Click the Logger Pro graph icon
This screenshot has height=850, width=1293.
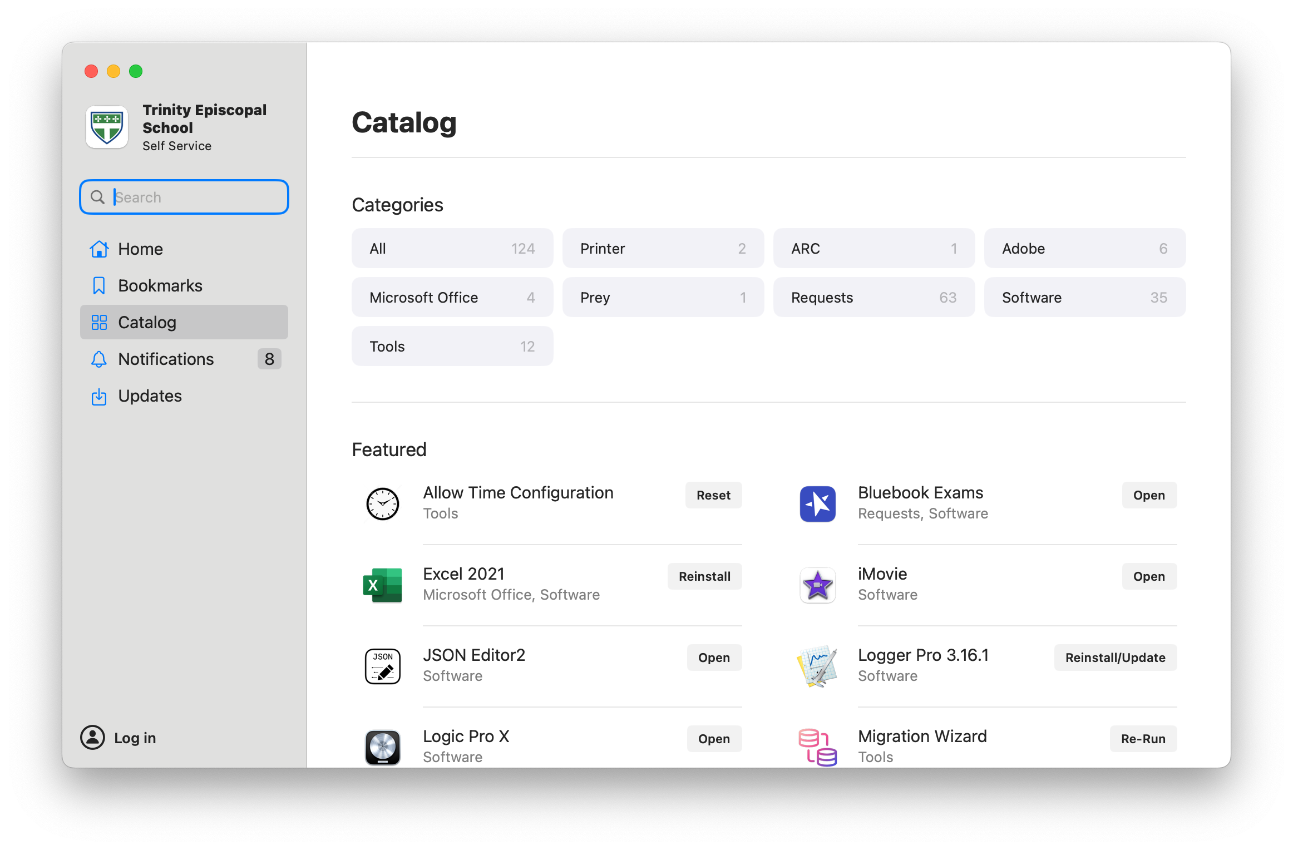(817, 666)
